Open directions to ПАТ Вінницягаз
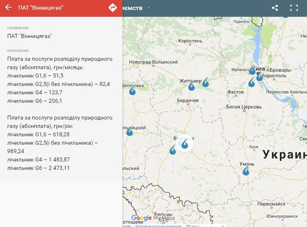The height and width of the screenshot is (227, 307). click(x=113, y=7)
